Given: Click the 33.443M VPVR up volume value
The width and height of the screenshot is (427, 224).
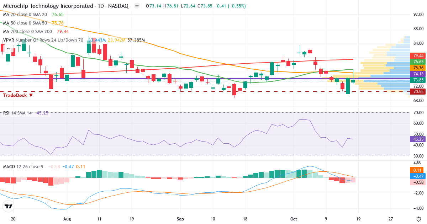Looking at the screenshot, I should [x=97, y=40].
